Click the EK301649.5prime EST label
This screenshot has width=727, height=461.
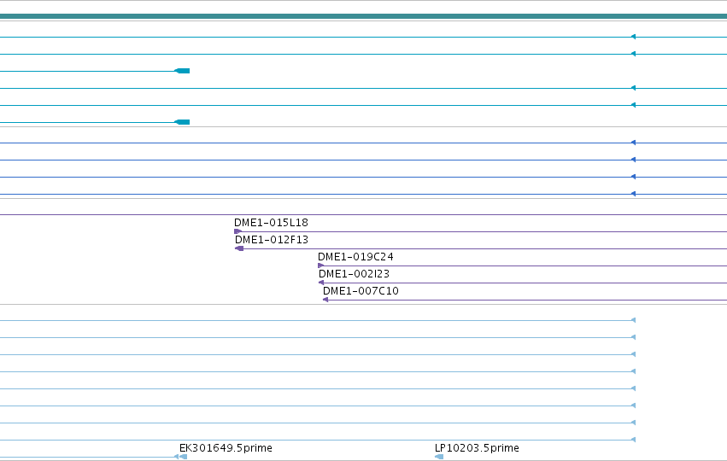click(226, 448)
